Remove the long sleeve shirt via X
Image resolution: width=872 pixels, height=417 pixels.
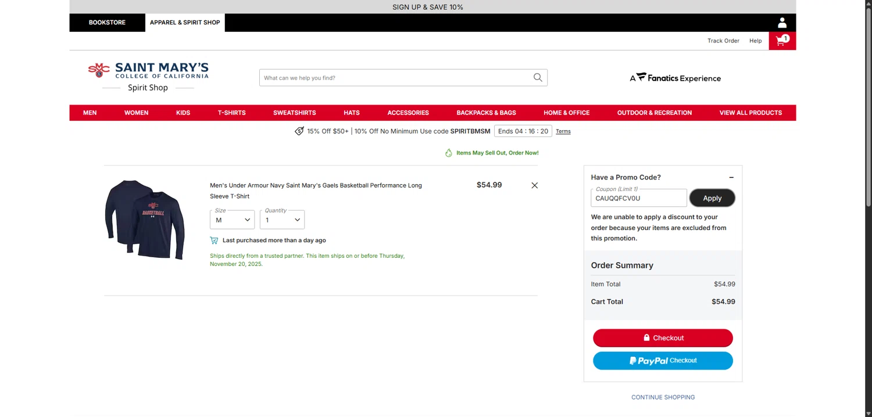[x=535, y=185]
